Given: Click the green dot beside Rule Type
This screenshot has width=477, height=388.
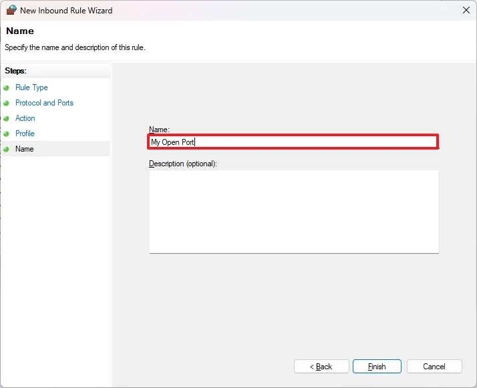Looking at the screenshot, I should point(7,87).
